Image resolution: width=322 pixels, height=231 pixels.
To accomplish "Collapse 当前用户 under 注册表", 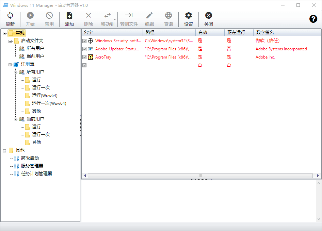I will point(15,119).
